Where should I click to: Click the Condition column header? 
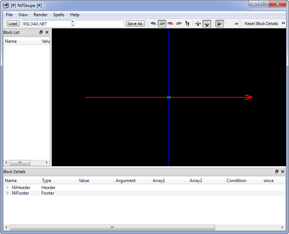[244, 181]
